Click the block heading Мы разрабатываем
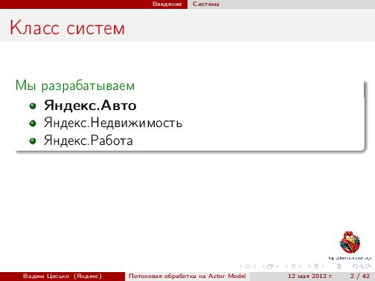The width and height of the screenshot is (375, 281). tap(75, 85)
